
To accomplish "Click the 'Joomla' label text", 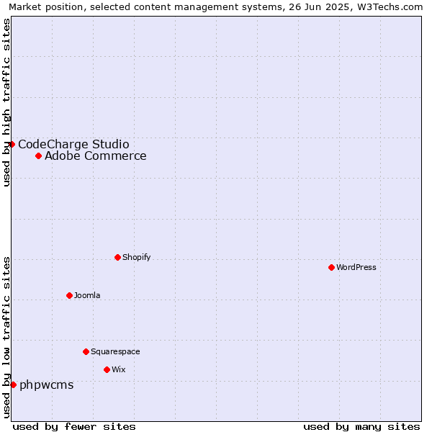I will pos(87,295).
